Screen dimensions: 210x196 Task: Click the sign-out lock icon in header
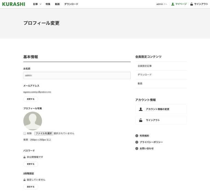(191, 4)
